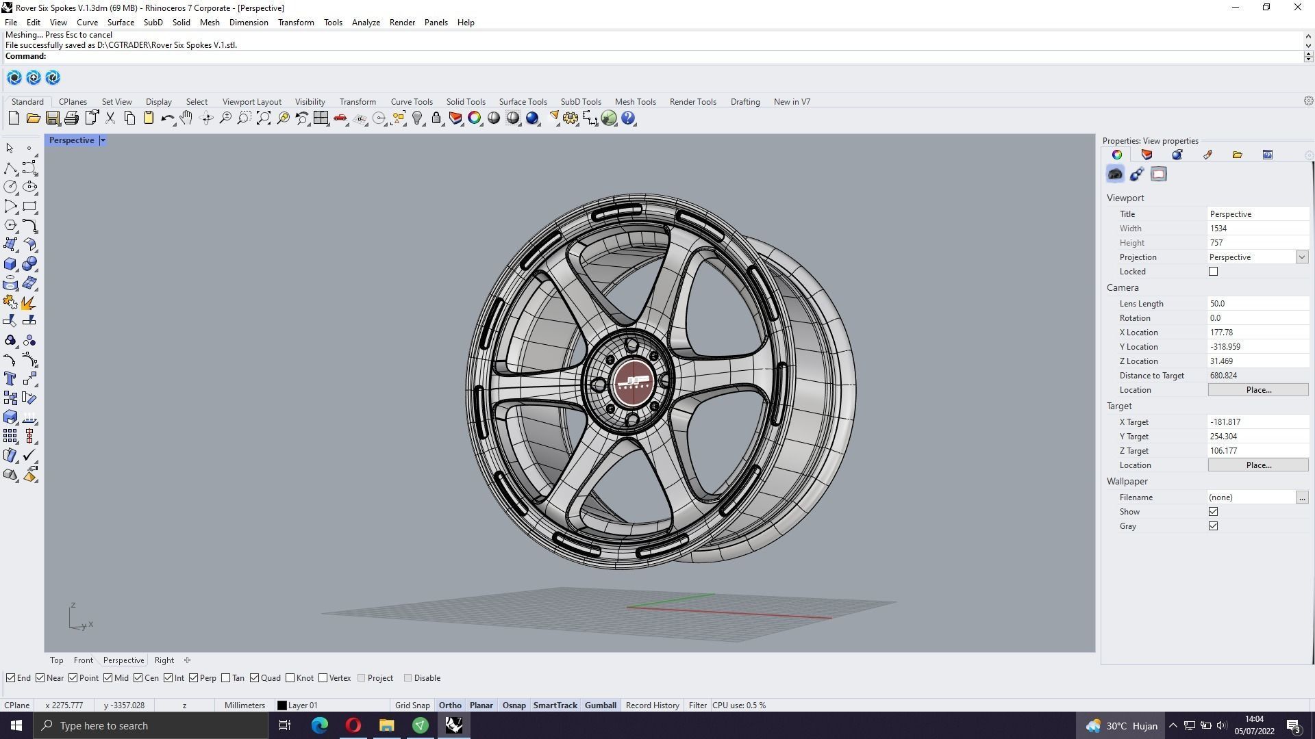Click the Open file folder icon
Image resolution: width=1315 pixels, height=739 pixels.
33,118
